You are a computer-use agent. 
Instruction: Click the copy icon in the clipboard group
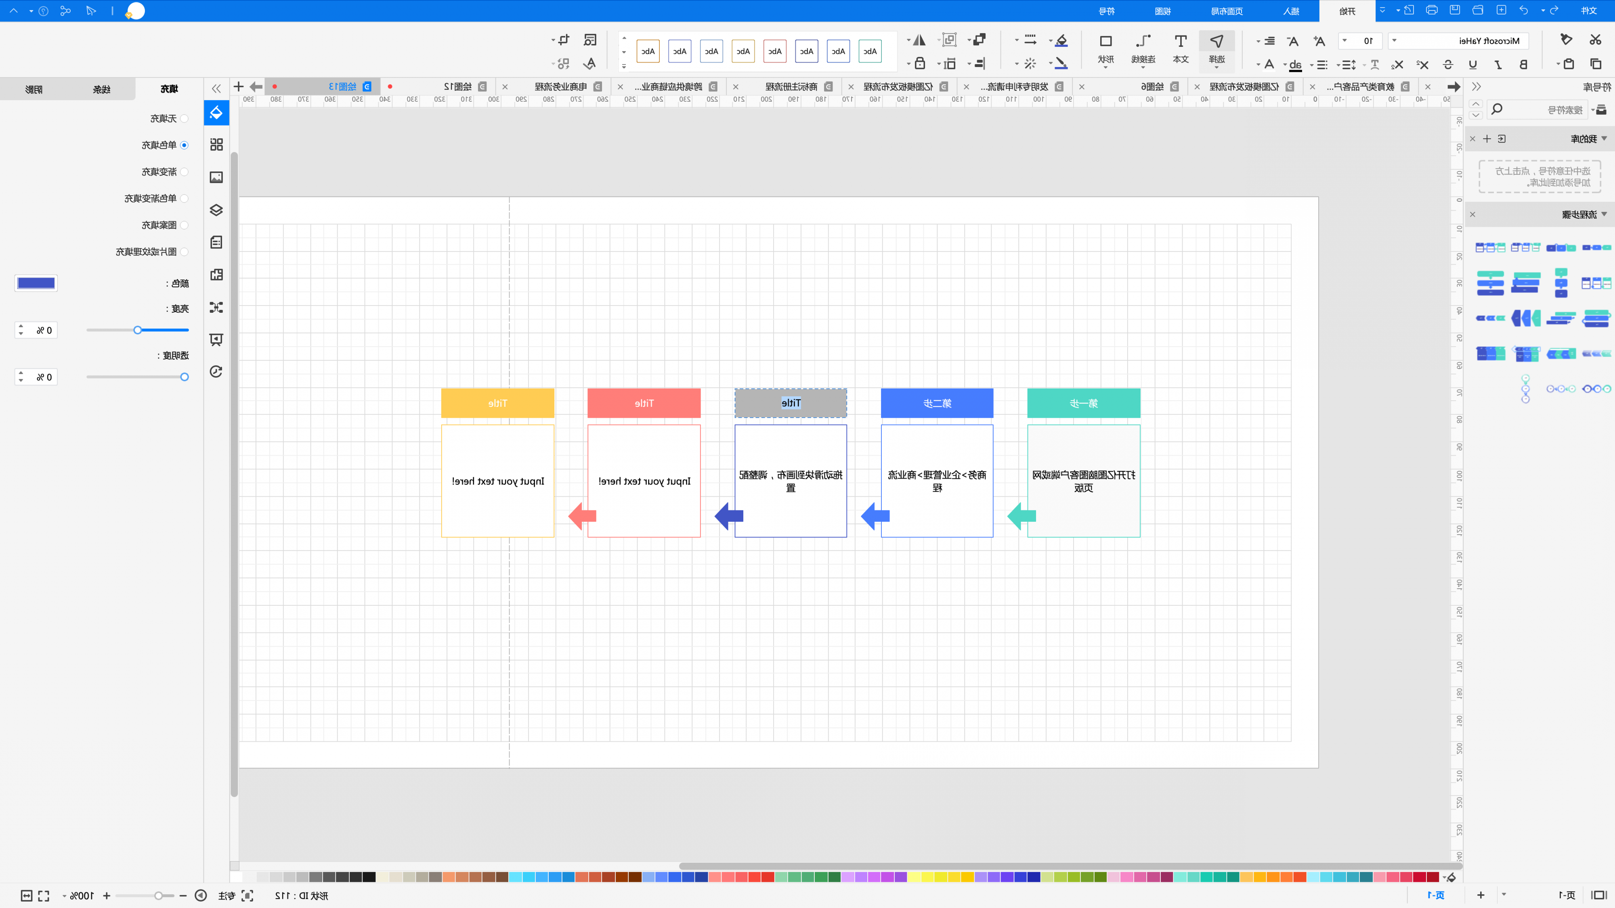pos(1596,64)
